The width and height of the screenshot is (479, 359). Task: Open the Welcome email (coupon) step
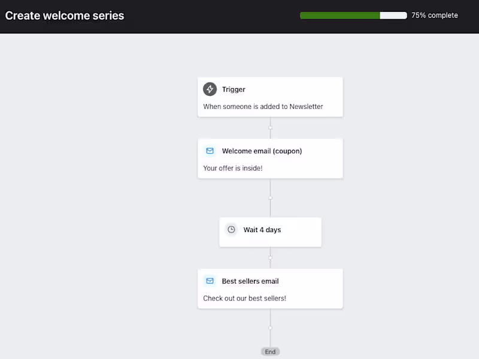click(x=262, y=151)
